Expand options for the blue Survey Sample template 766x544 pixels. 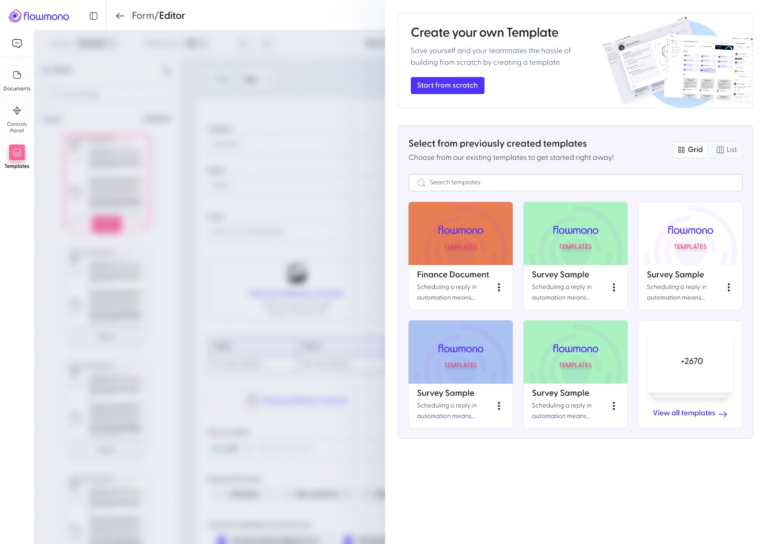[x=499, y=406]
